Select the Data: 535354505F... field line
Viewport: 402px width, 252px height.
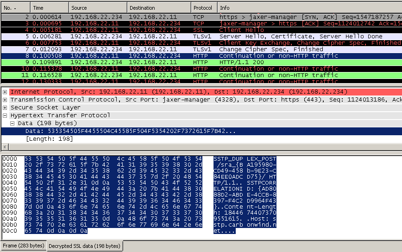coord(130,132)
